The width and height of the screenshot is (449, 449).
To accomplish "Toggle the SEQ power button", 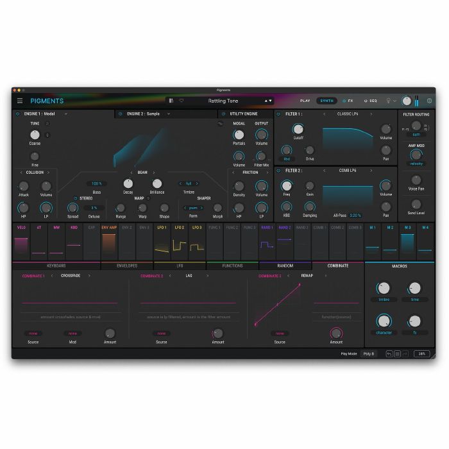I will click(366, 101).
